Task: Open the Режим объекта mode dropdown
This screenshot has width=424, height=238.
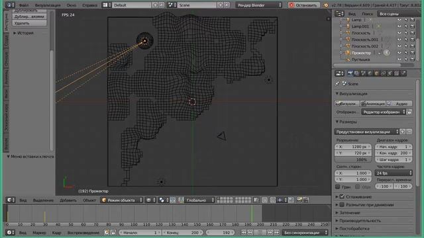Action: [x=121, y=200]
